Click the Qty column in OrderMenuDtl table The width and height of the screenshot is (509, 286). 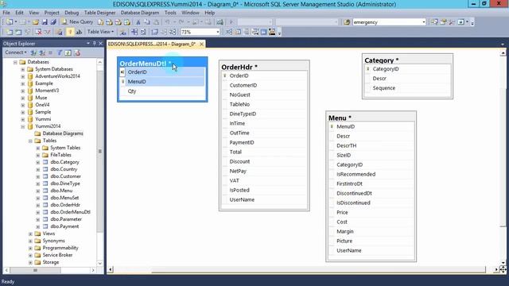pyautogui.click(x=162, y=91)
